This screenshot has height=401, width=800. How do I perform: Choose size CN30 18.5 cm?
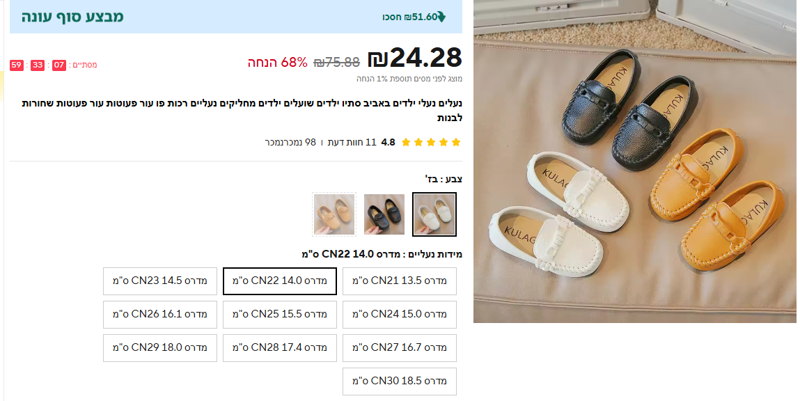click(x=400, y=381)
